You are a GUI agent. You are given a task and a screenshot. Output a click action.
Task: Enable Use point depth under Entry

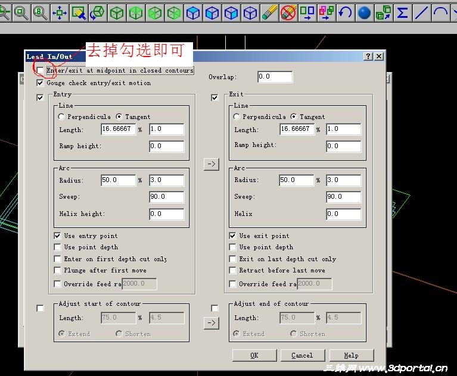58,247
